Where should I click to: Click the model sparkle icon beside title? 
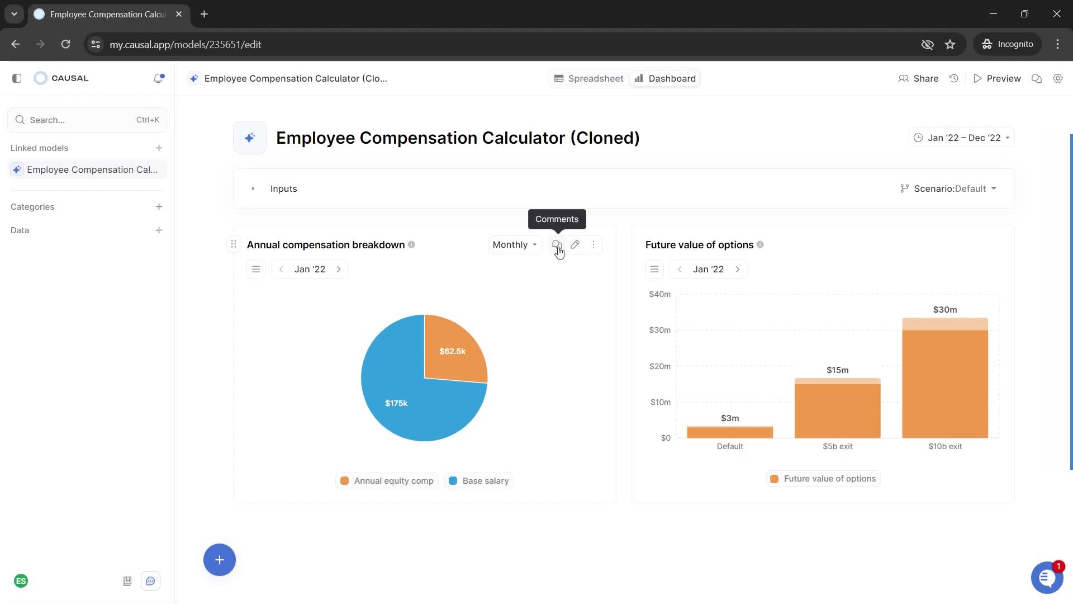193,78
